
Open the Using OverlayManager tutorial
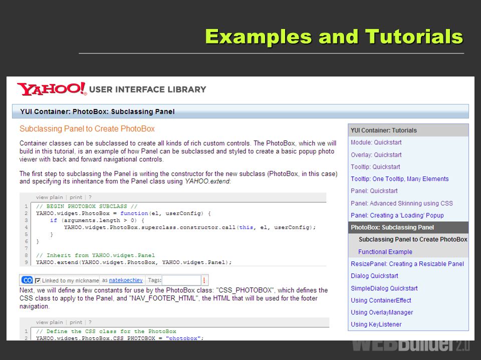point(382,312)
